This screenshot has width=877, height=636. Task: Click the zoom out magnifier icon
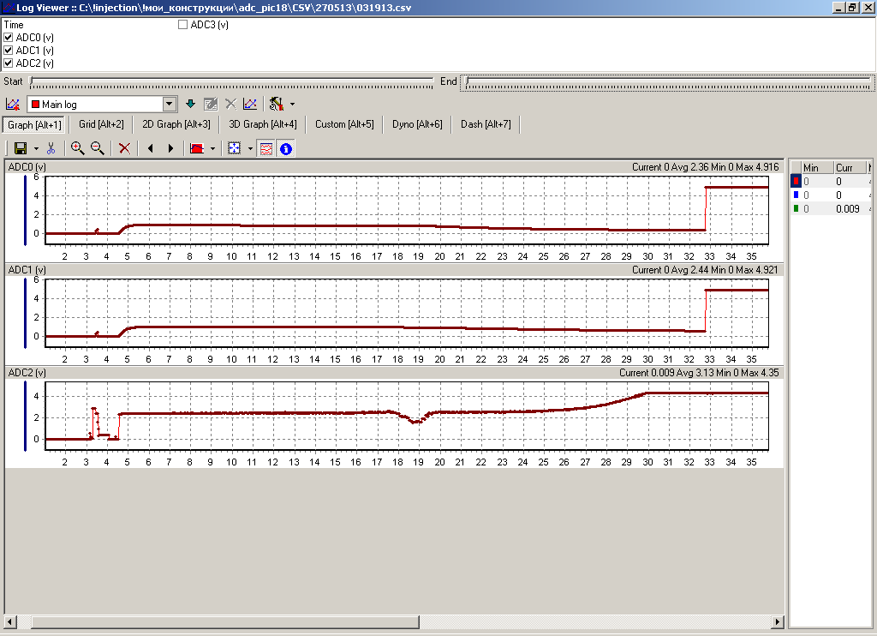click(x=98, y=148)
